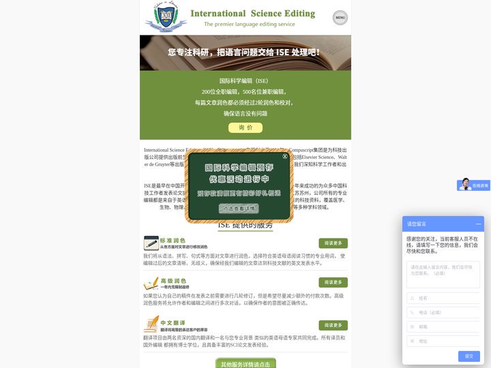Click 阅读更多 for 标准润色

pyautogui.click(x=333, y=243)
